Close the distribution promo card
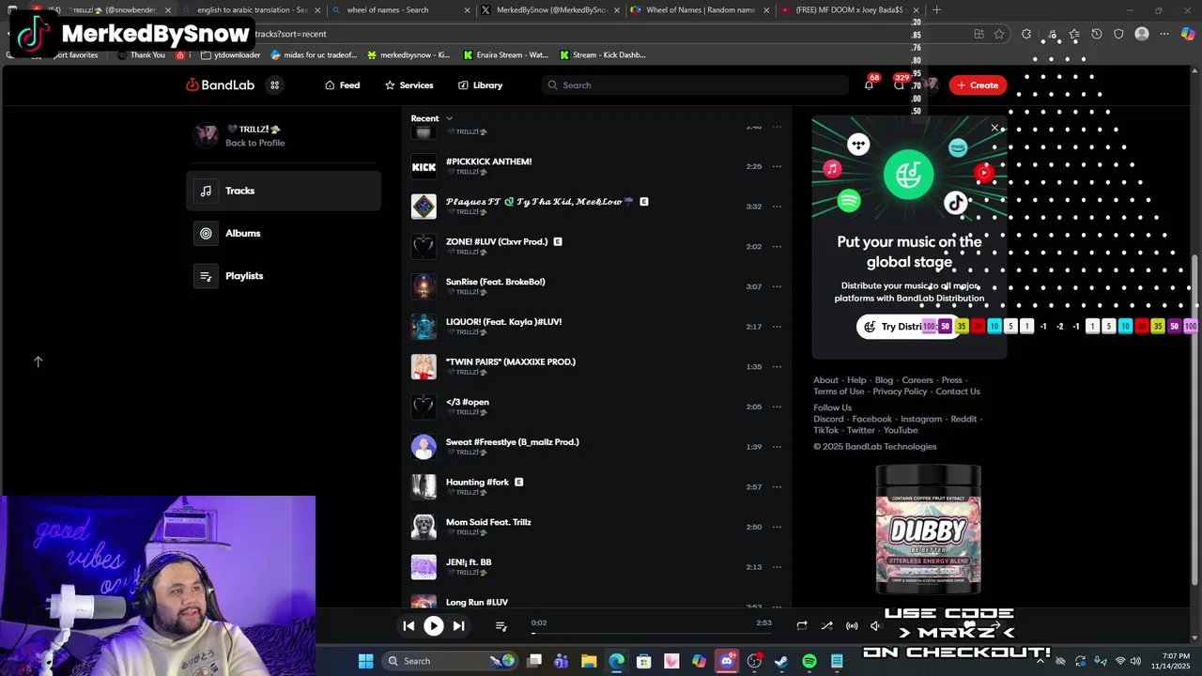 994,128
